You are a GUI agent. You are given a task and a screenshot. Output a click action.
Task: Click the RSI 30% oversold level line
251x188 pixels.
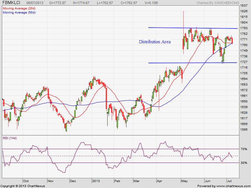(121, 163)
